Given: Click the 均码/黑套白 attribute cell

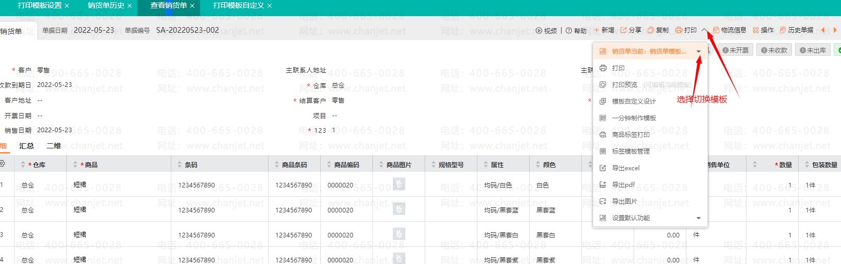Looking at the screenshot, I should tap(501, 235).
